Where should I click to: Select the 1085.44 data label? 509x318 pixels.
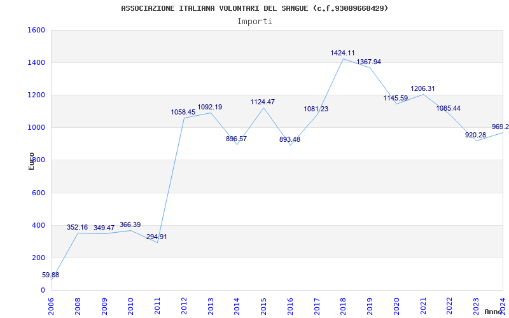coord(449,108)
